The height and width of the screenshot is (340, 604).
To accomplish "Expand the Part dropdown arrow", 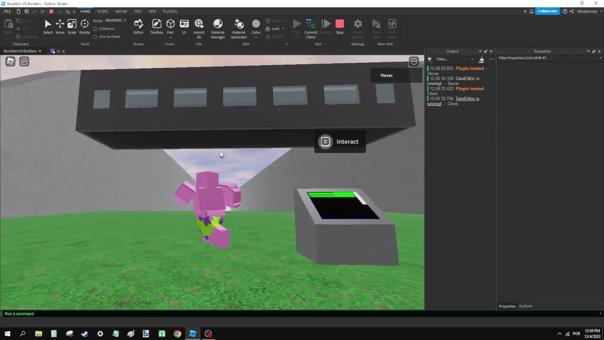I will (170, 37).
